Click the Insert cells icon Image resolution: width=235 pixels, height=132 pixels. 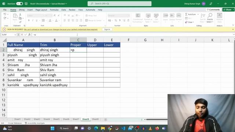(166, 15)
